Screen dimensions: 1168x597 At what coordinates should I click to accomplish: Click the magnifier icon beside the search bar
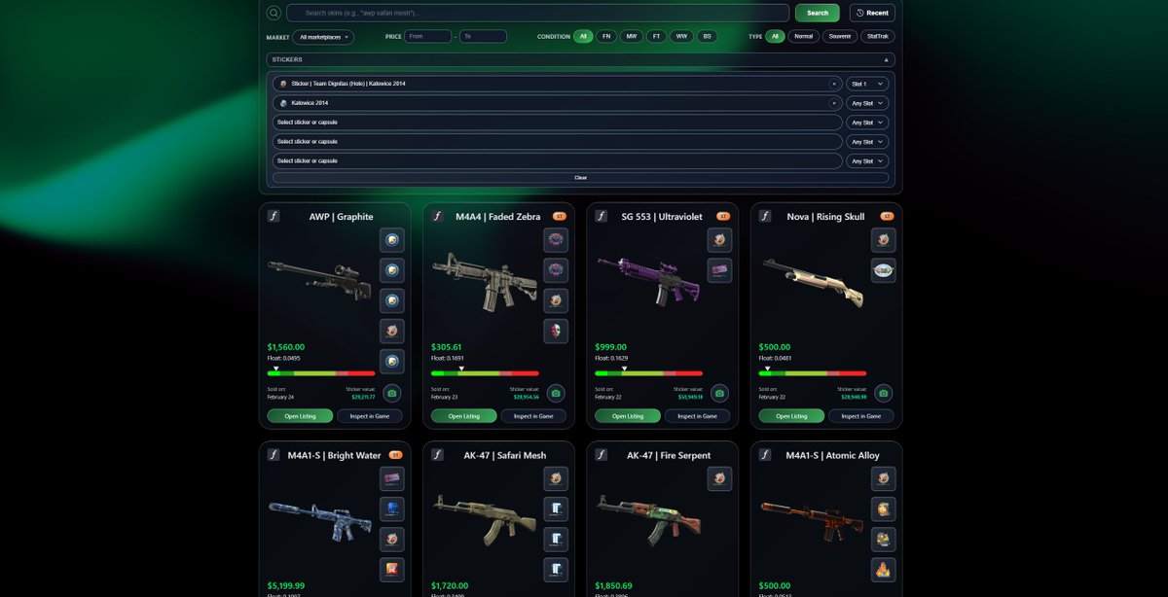coord(274,13)
